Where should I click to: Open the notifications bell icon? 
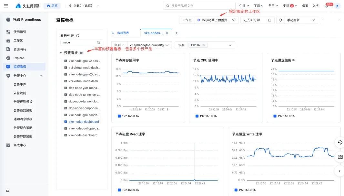326,6
